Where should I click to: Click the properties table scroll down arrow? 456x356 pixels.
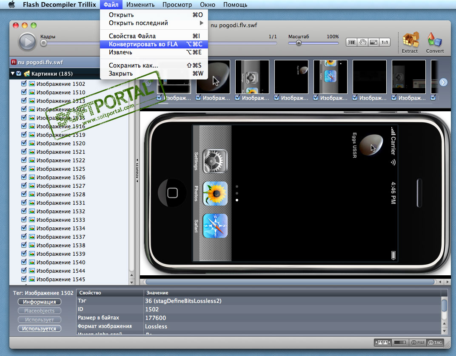coord(445,331)
